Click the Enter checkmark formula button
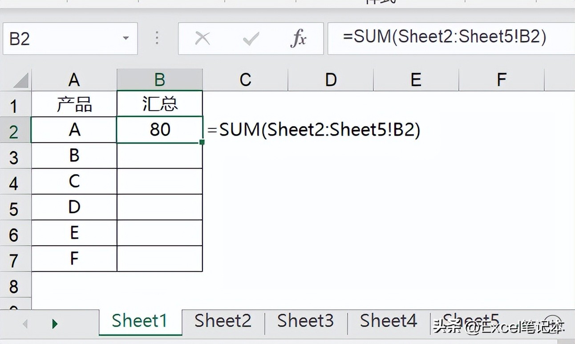 251,39
